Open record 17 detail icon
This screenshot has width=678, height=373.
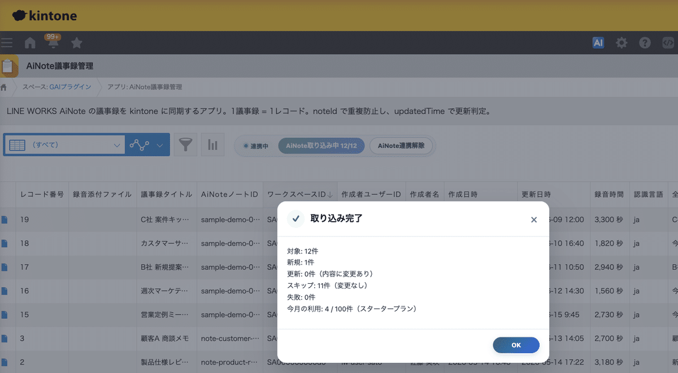point(5,267)
